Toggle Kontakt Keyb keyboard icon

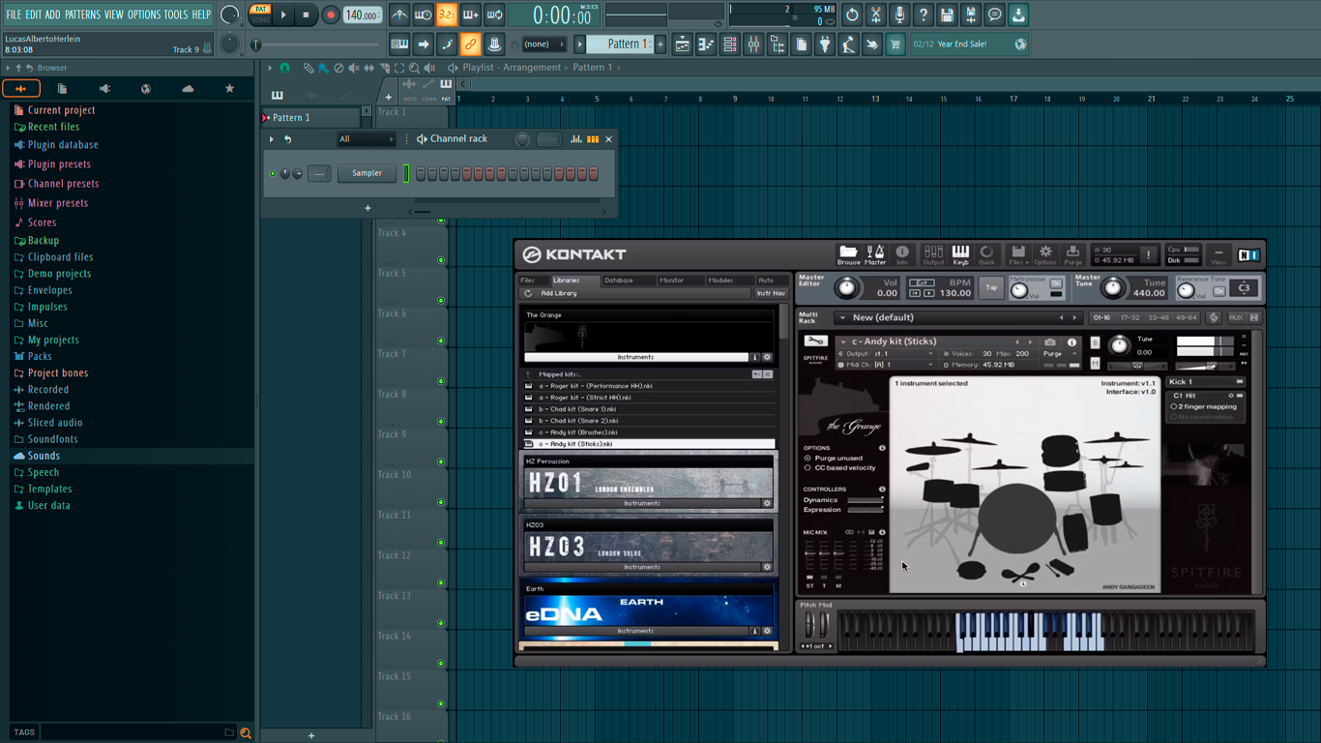pyautogui.click(x=960, y=254)
